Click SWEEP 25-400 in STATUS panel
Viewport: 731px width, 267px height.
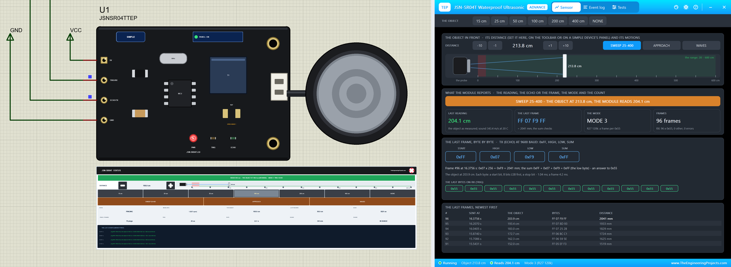[151, 202]
